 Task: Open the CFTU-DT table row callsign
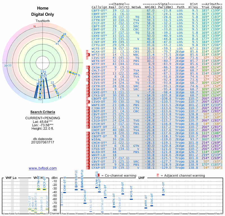click(x=98, y=45)
